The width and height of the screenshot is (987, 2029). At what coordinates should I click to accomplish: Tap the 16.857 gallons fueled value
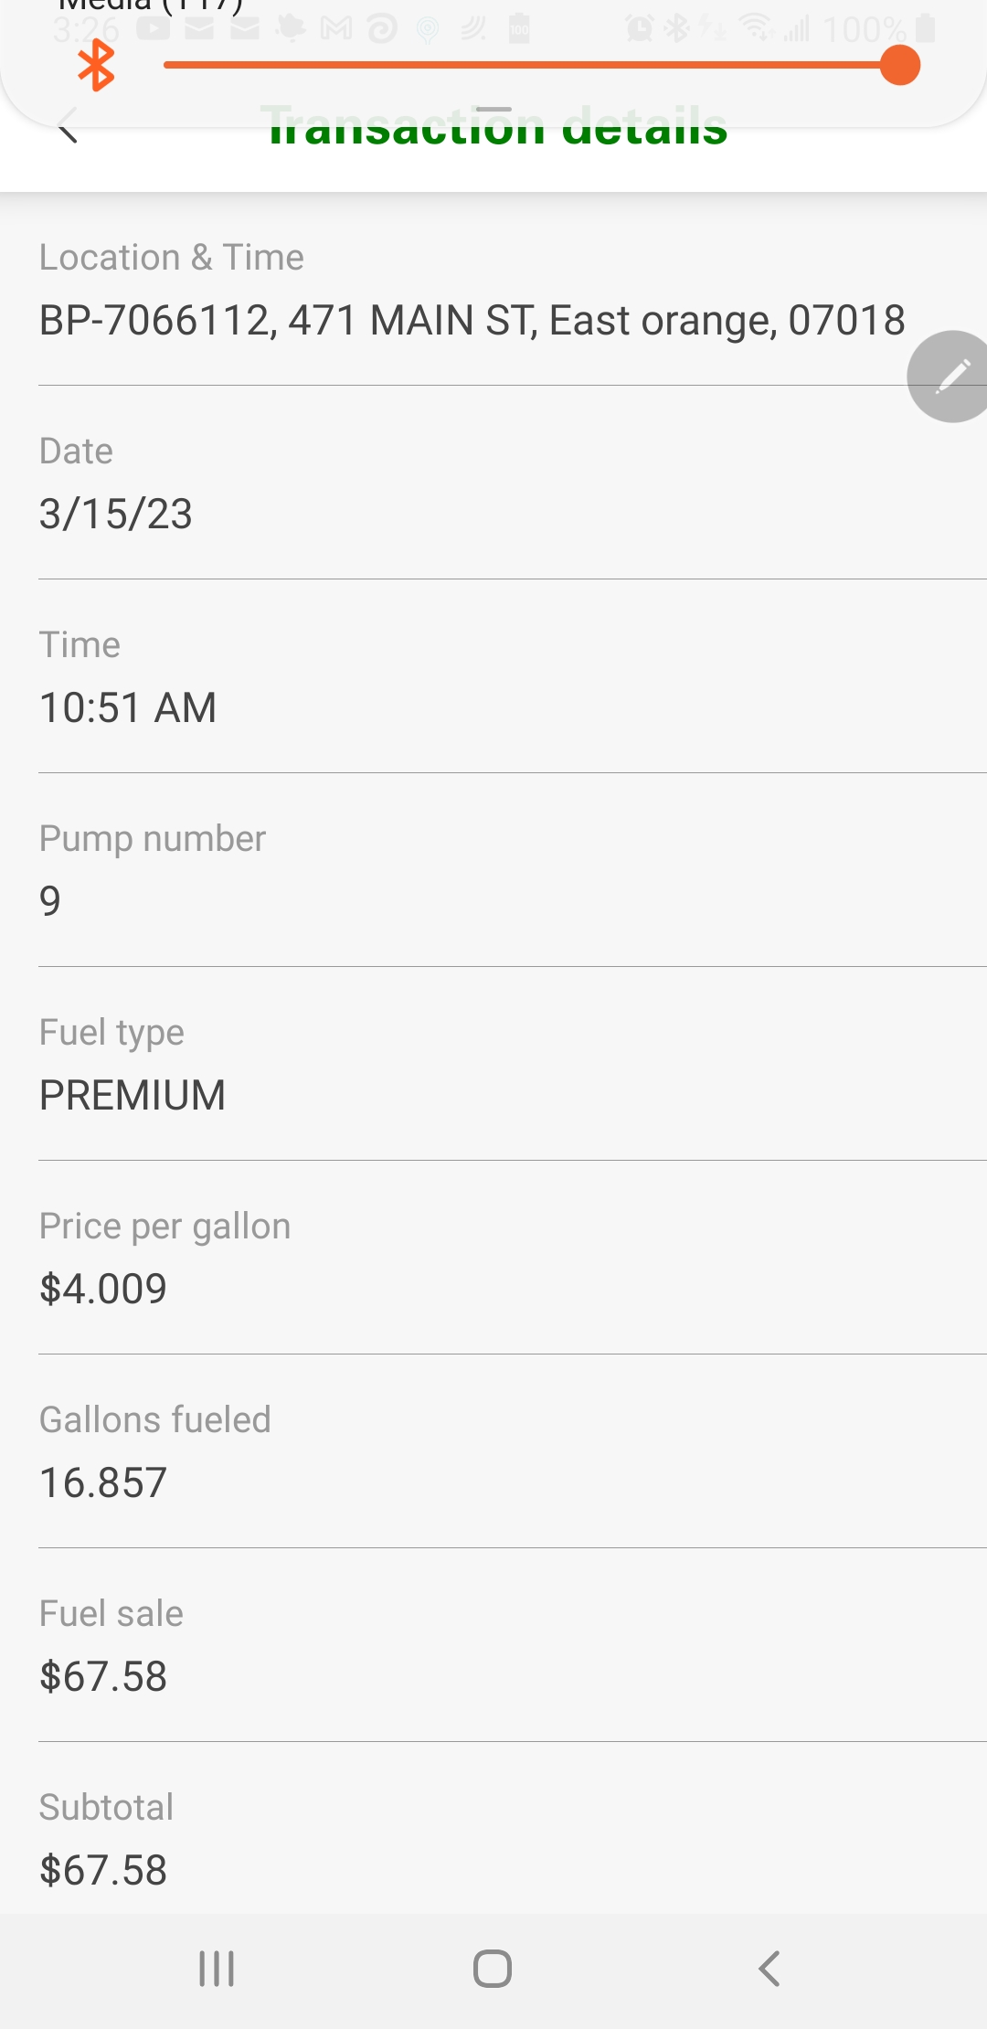103,1482
